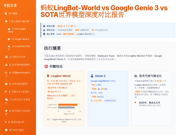180x135 pixels.
Task: Click the LingBot-World card title
Action: [61, 76]
